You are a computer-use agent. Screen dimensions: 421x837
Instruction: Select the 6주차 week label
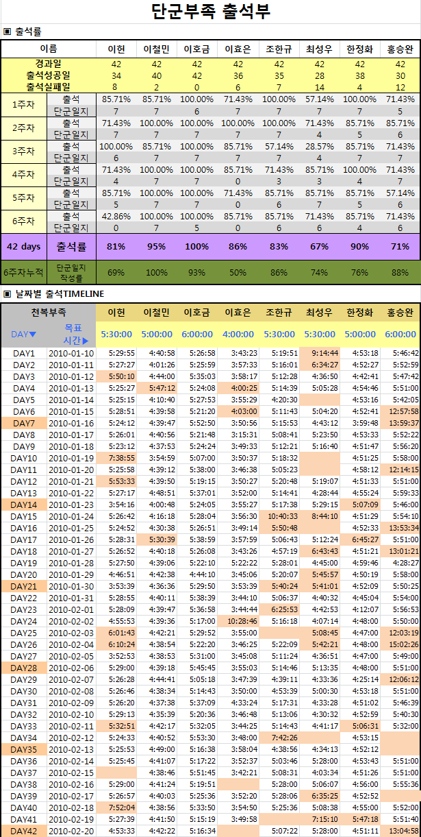click(x=23, y=221)
